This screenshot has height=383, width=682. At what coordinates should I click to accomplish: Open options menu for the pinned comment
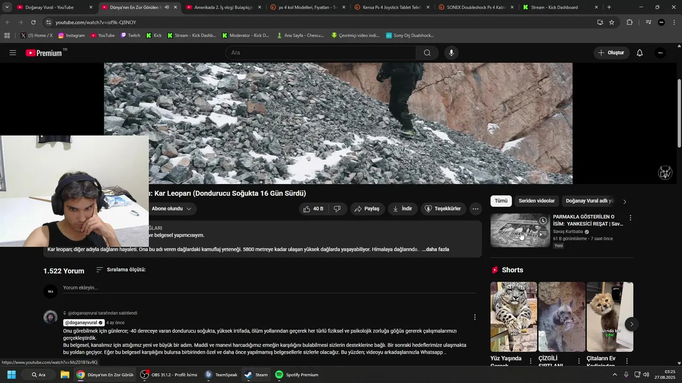pyautogui.click(x=475, y=317)
